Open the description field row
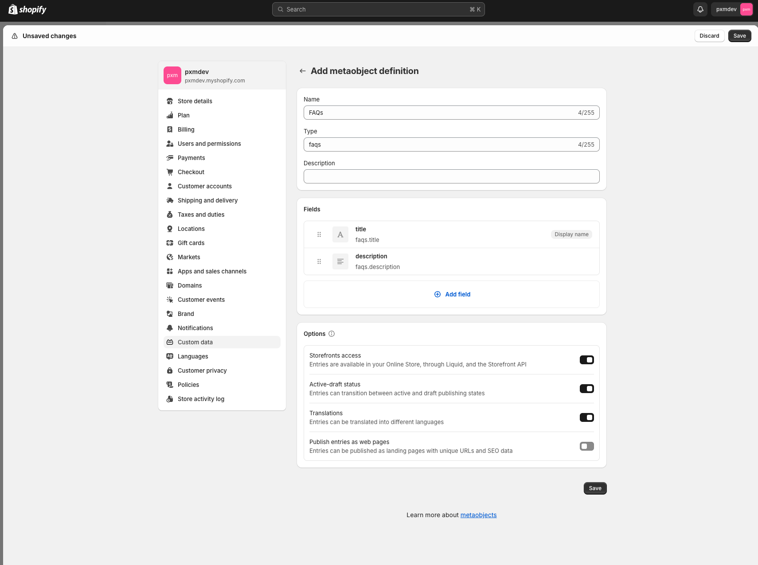Image resolution: width=758 pixels, height=565 pixels. coord(452,261)
